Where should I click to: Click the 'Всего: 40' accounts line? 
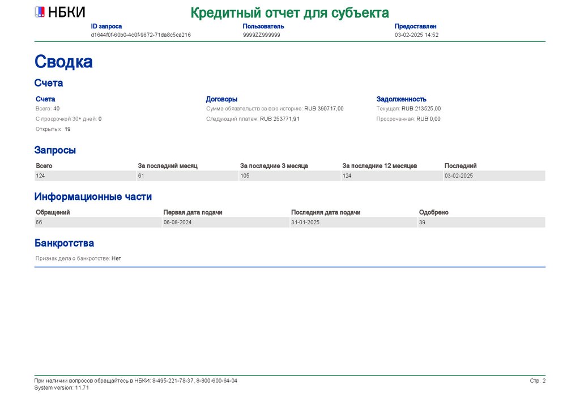[x=48, y=108]
